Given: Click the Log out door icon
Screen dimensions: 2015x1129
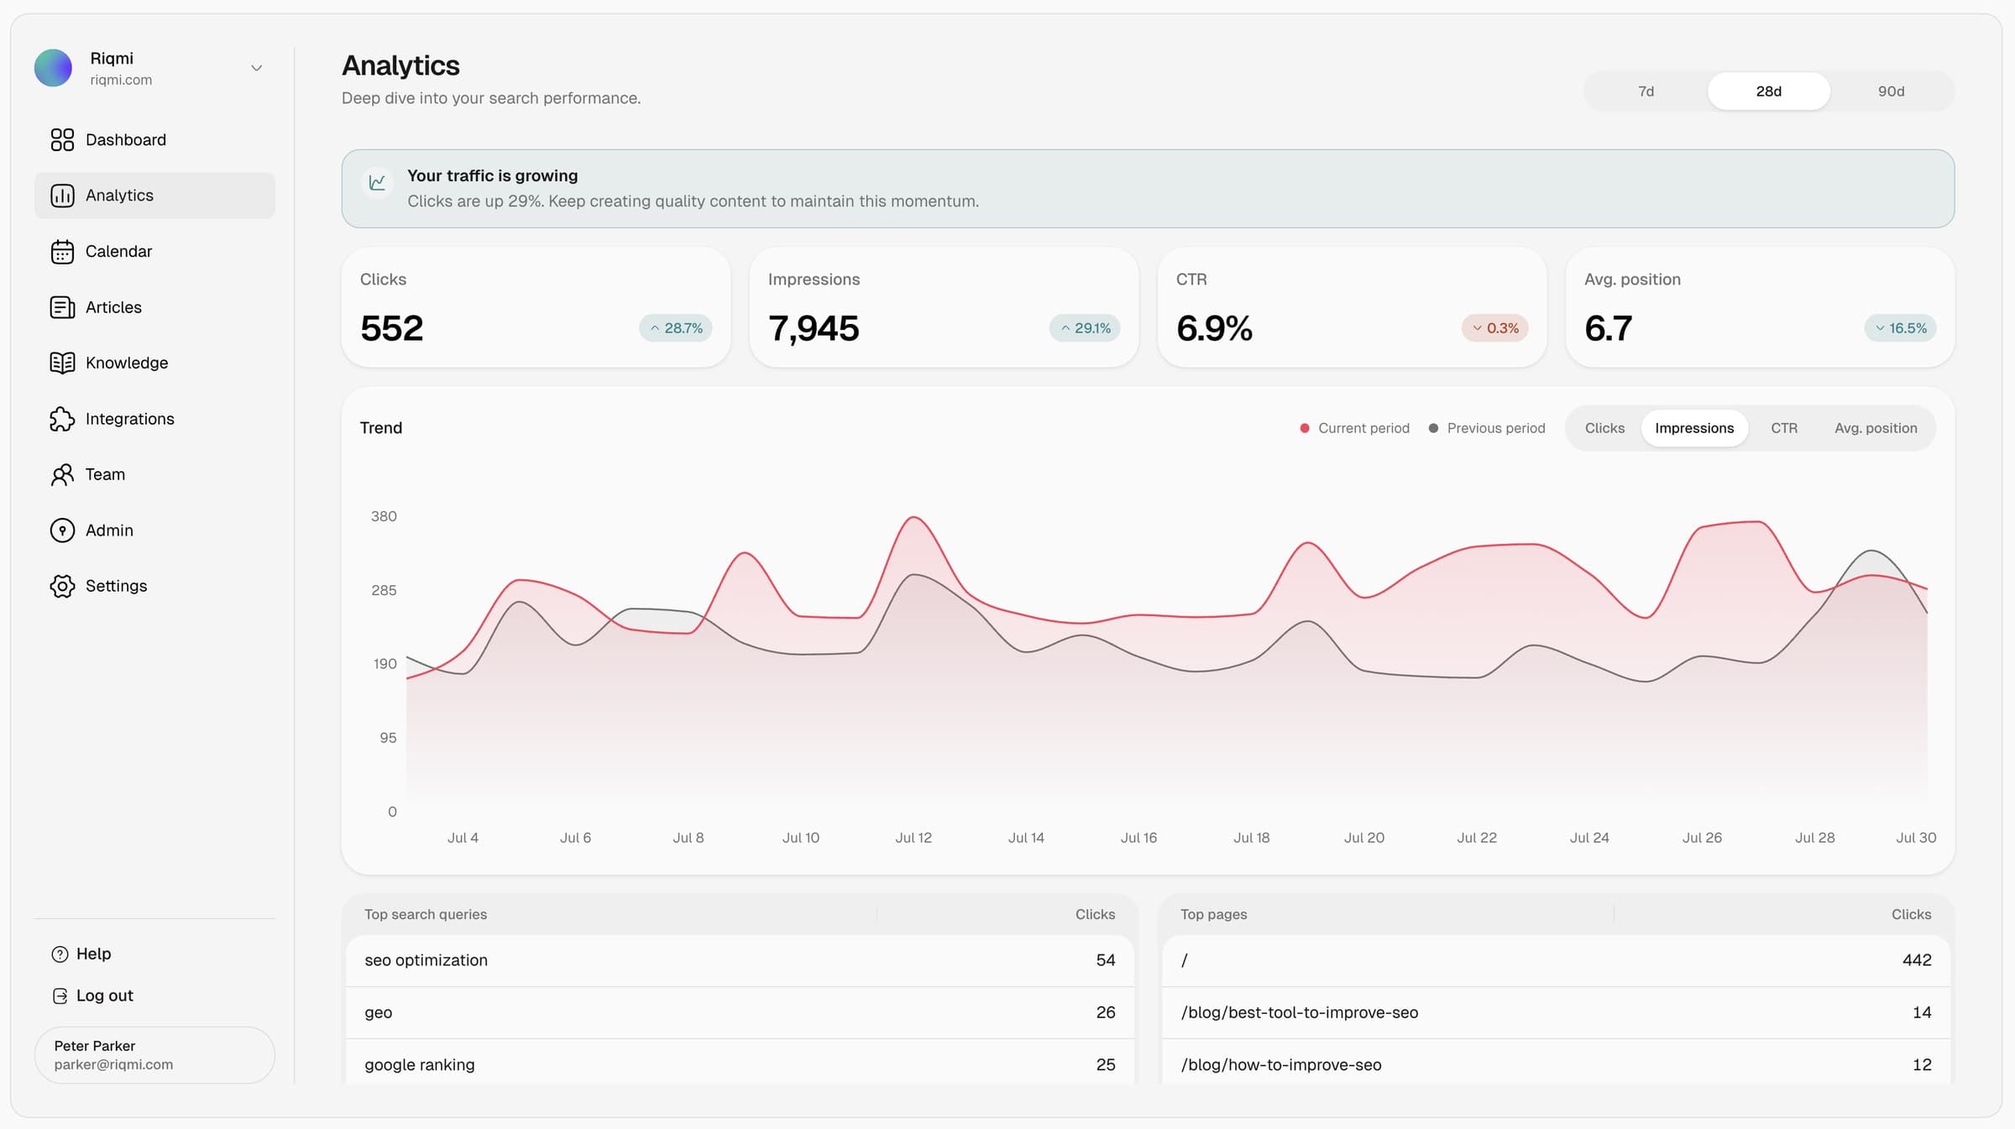Looking at the screenshot, I should point(60,996).
